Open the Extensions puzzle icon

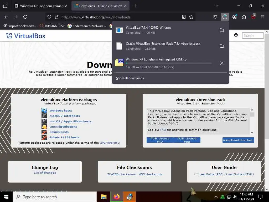(x=244, y=17)
